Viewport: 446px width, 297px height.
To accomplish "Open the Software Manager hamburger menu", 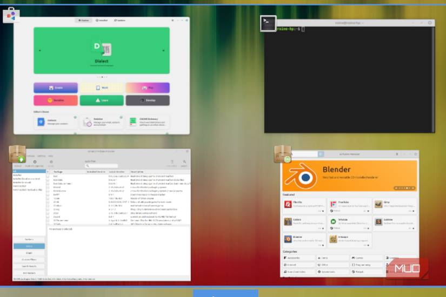I will (397, 154).
